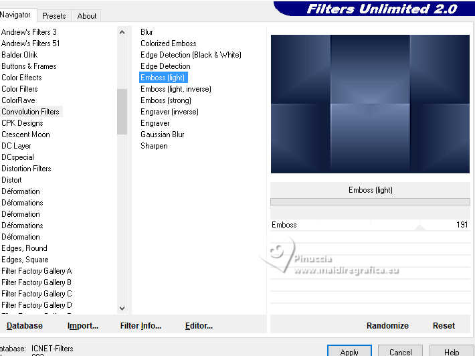
Task: Open the About tab
Action: [87, 16]
